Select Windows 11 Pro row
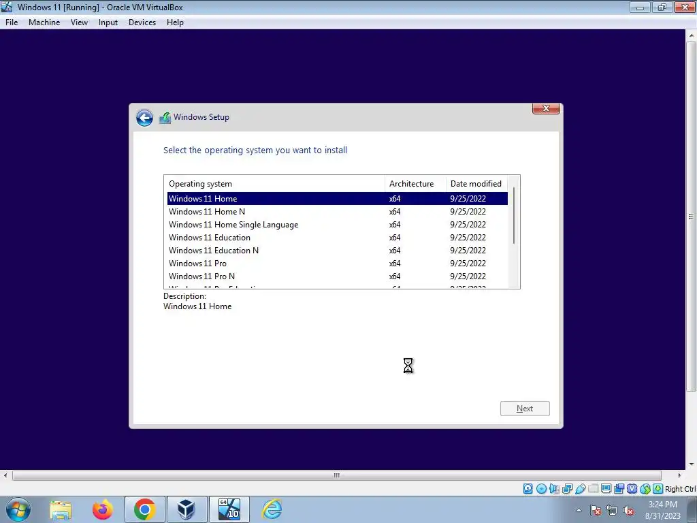 338,264
